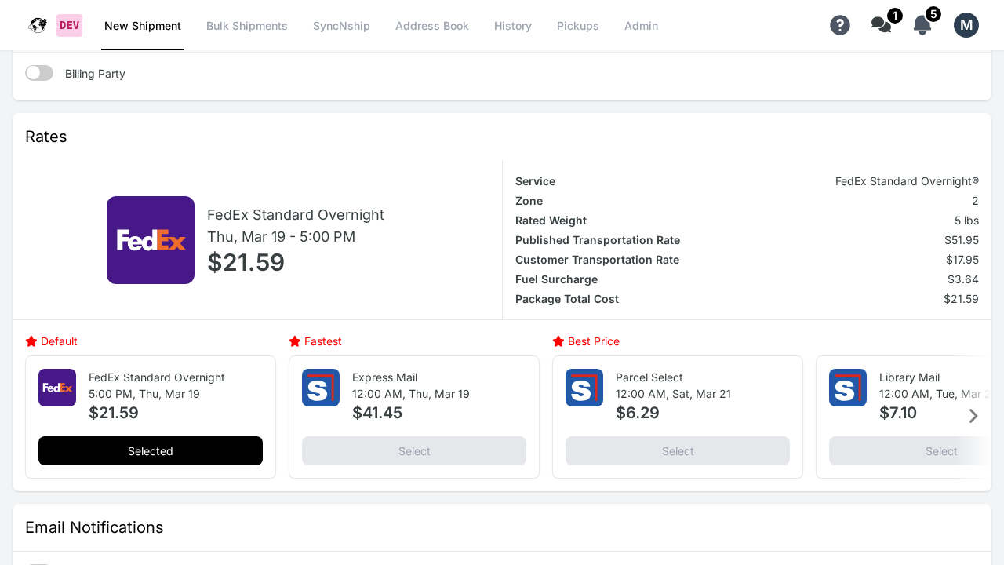Click the USPS icon on Parcel Select card
The width and height of the screenshot is (1004, 565).
[584, 388]
